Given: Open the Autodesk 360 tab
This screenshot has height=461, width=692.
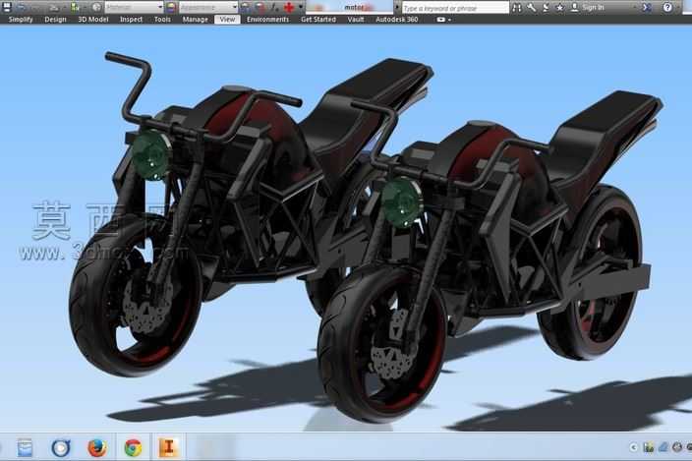Looking at the screenshot, I should 397,20.
